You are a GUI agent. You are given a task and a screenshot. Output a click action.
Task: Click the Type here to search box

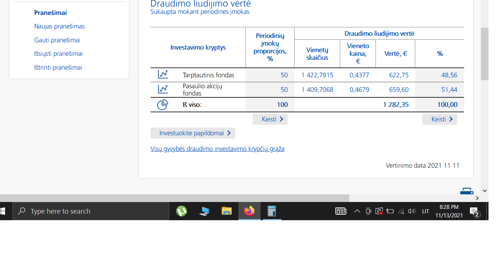pos(91,211)
